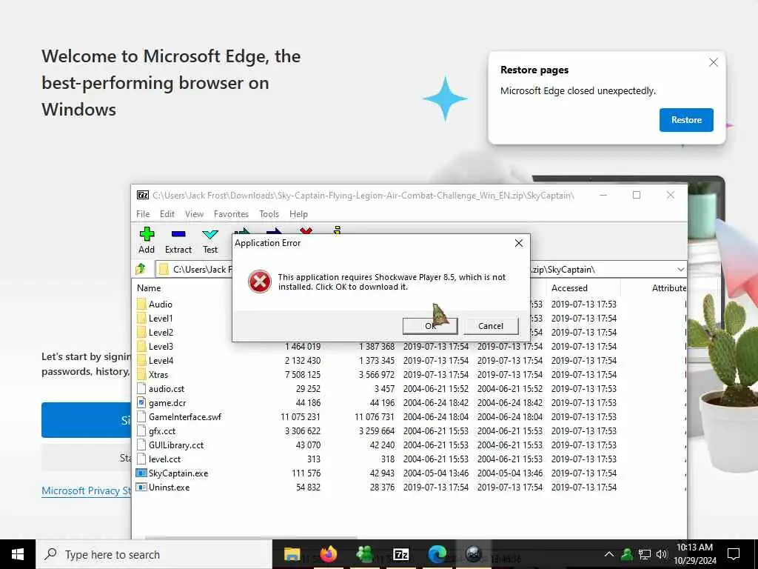Select the Xtras folder
Screen dimensions: 758x569
click(x=152, y=374)
